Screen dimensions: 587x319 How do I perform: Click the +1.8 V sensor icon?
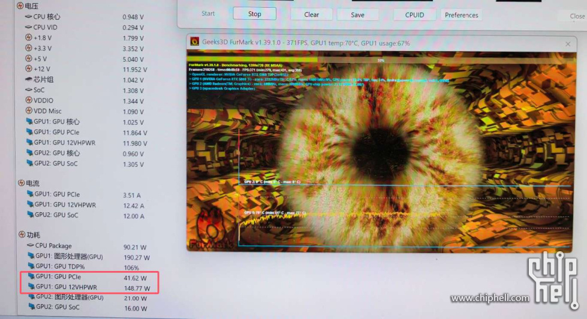28,37
